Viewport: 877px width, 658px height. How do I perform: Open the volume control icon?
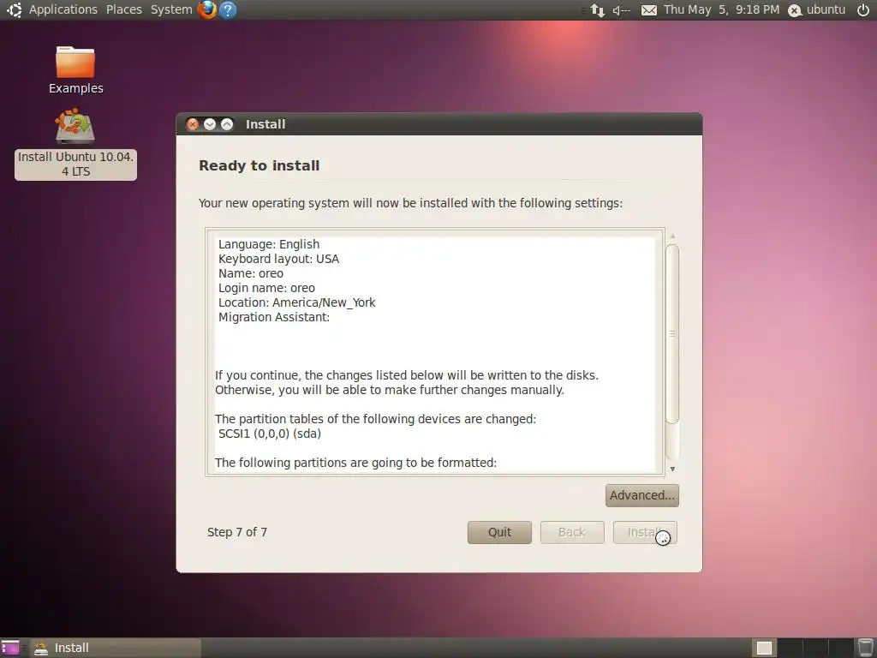[622, 10]
